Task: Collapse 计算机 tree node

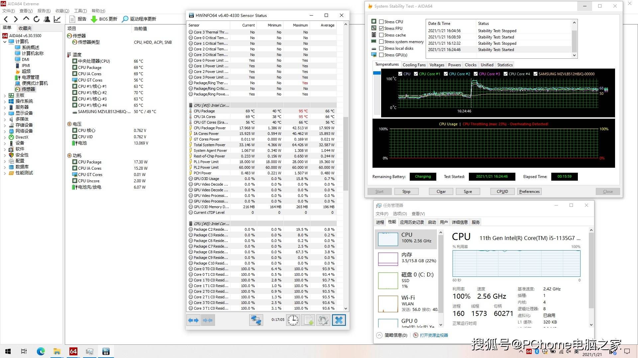Action: [x=5, y=42]
